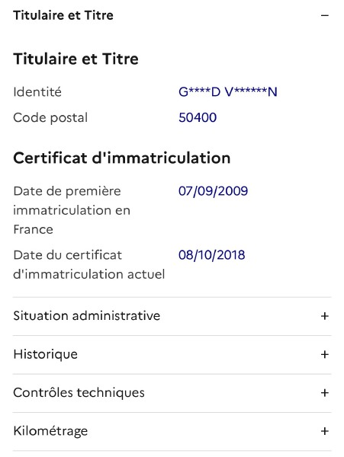This screenshot has height=457, width=344.
Task: Click the Code postal field label
Action: click(x=50, y=118)
